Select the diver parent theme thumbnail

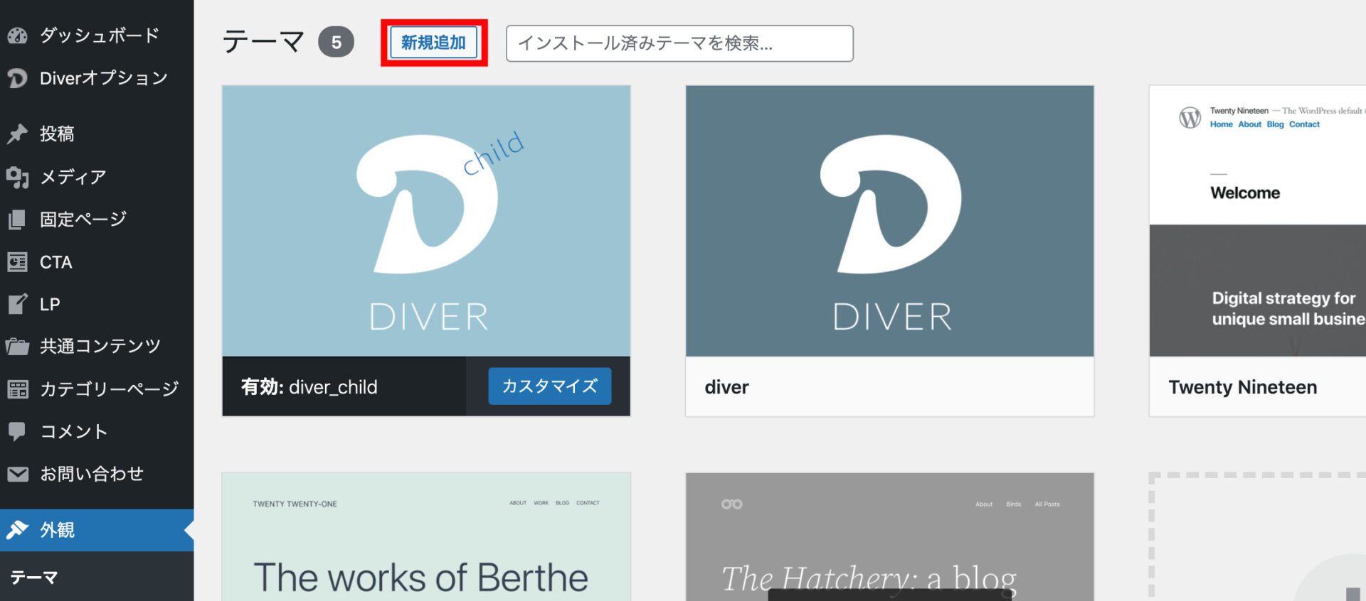pyautogui.click(x=889, y=221)
